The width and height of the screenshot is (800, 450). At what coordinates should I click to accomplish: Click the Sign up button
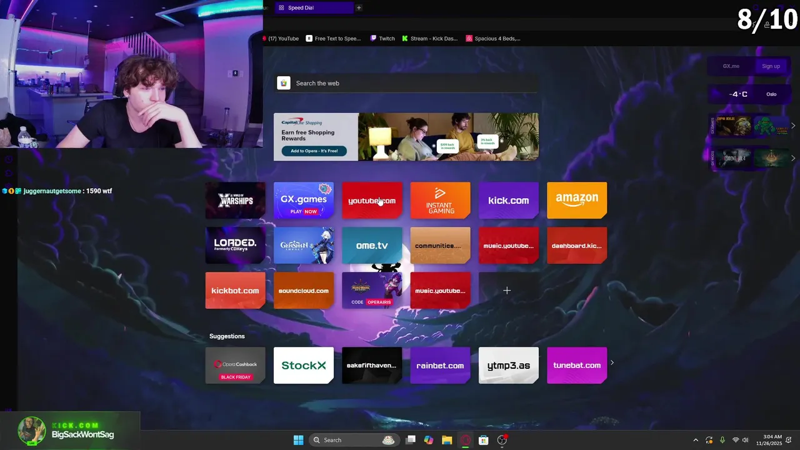coord(771,66)
